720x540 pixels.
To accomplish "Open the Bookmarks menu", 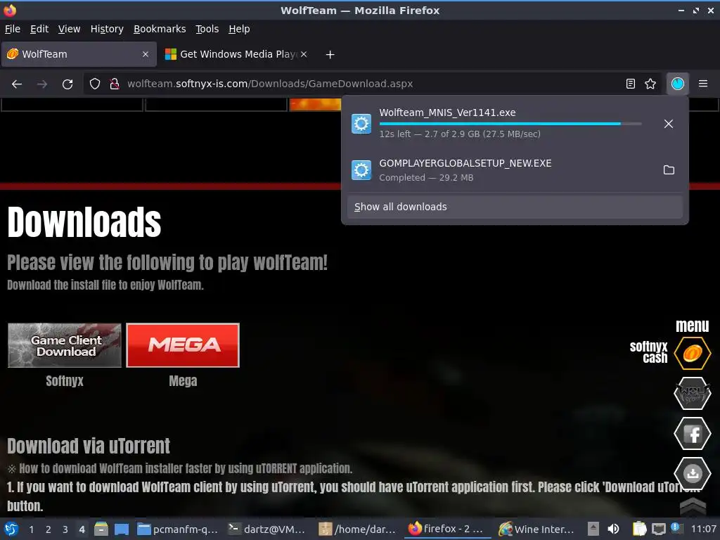I will point(160,29).
